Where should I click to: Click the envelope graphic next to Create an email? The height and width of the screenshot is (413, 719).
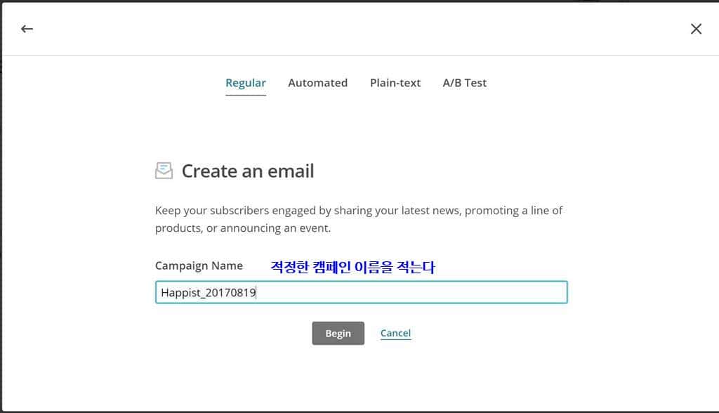163,170
